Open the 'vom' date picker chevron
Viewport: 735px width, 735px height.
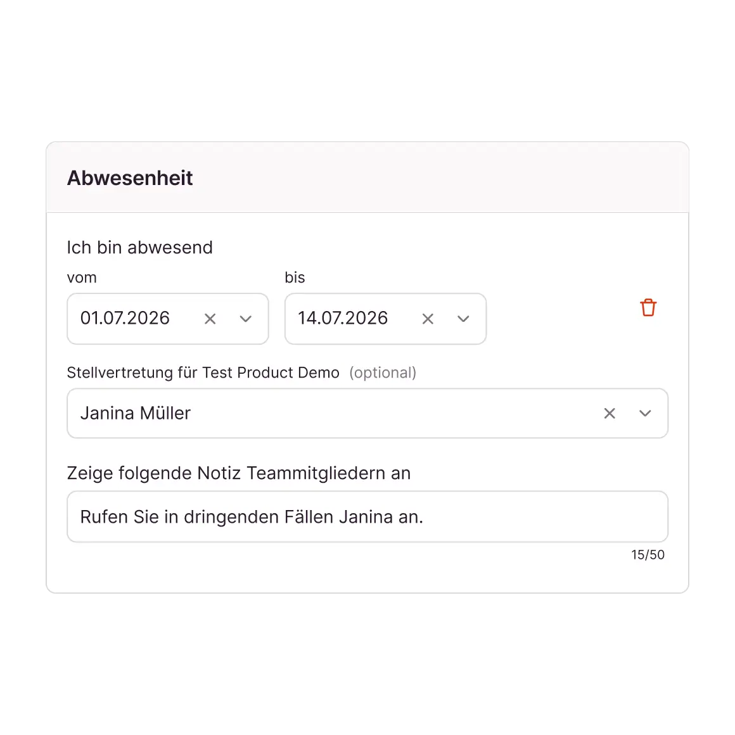tap(246, 319)
